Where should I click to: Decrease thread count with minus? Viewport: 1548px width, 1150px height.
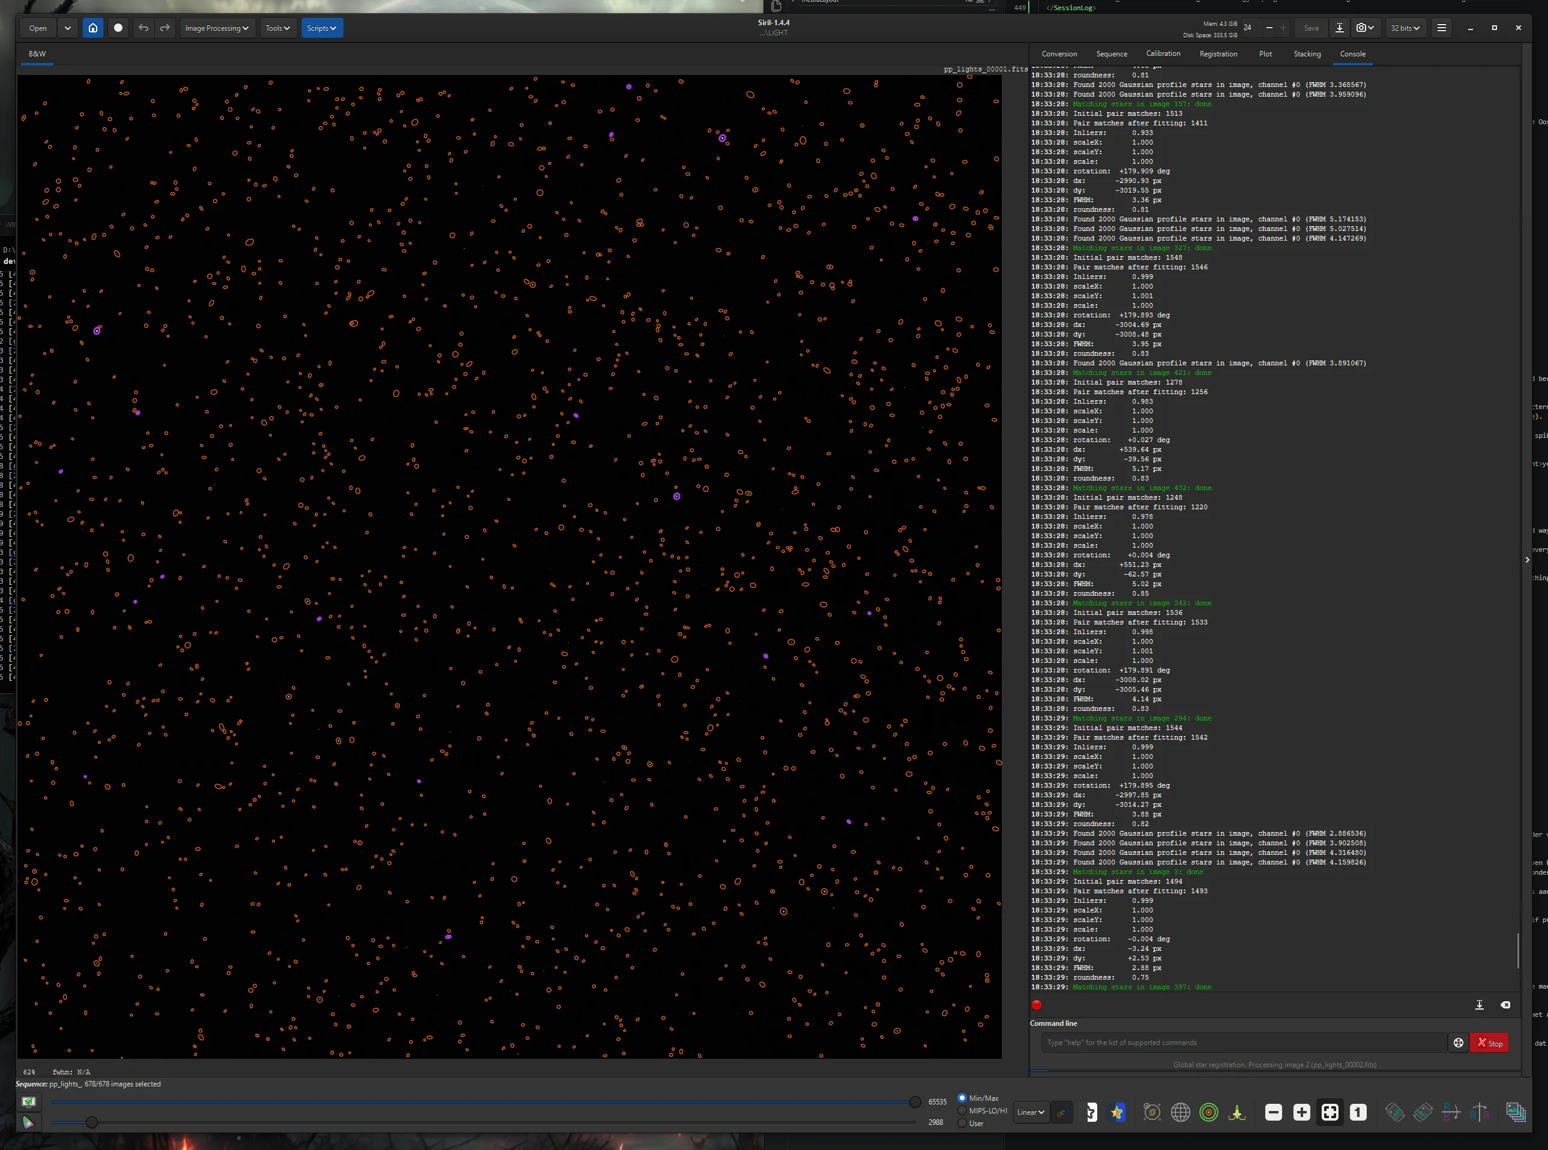(1269, 28)
